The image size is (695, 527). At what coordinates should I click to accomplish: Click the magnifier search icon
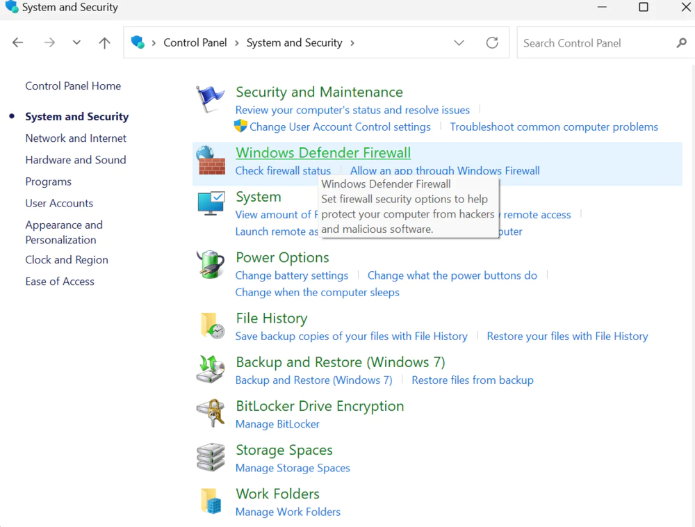(681, 43)
